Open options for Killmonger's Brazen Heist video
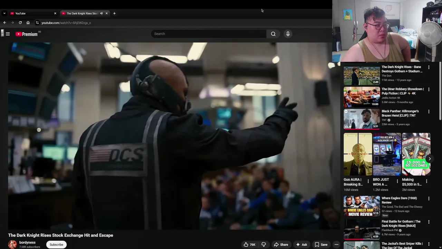 tap(429, 112)
